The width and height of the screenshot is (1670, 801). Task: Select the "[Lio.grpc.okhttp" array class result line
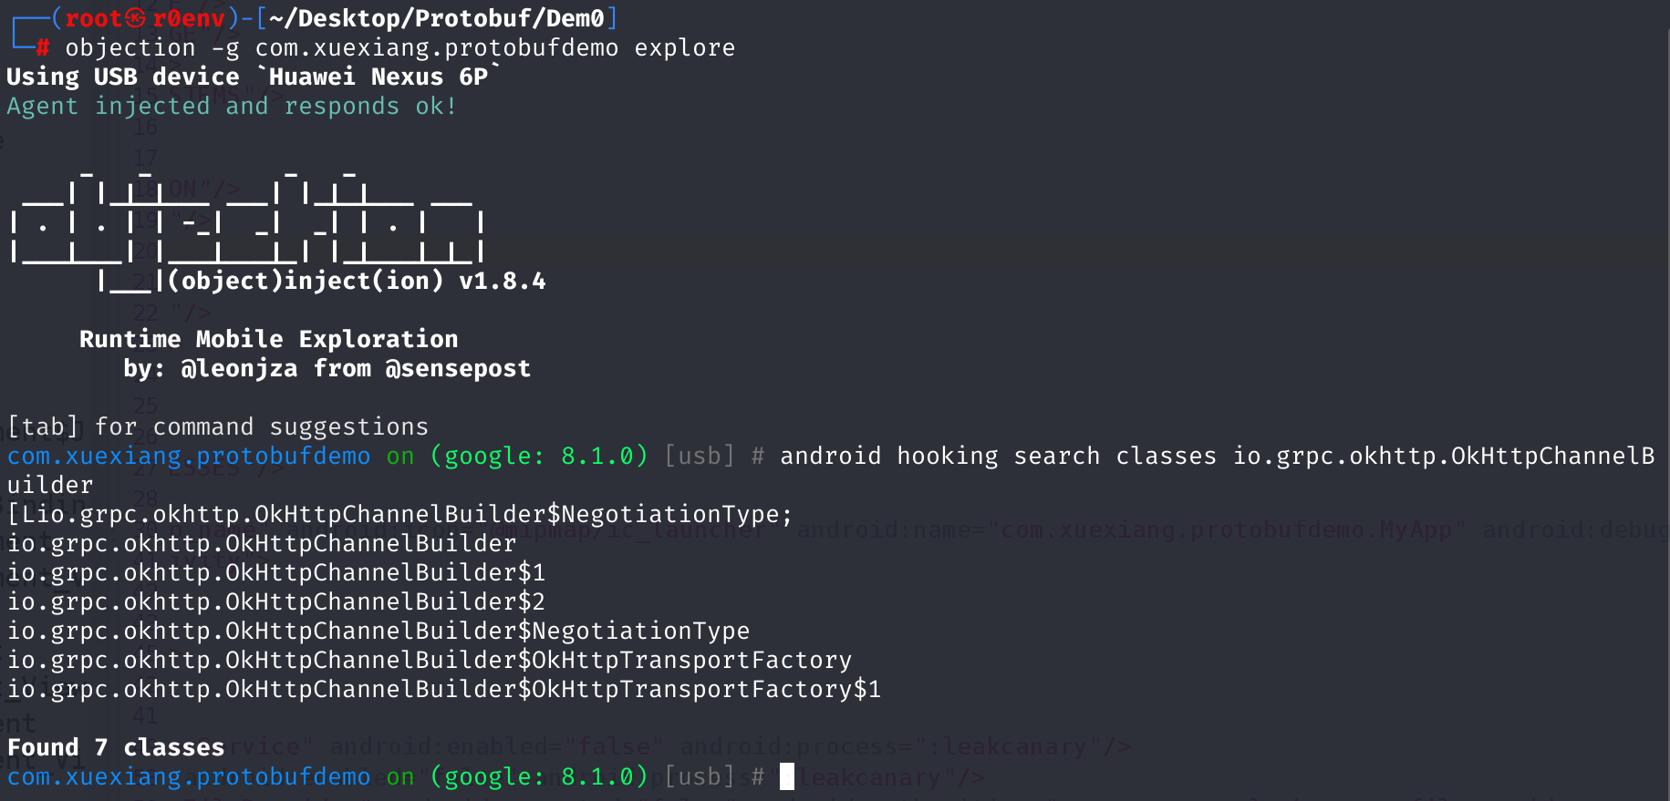click(399, 514)
